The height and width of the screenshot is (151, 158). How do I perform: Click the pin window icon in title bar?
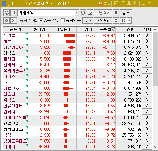[x=129, y=4]
